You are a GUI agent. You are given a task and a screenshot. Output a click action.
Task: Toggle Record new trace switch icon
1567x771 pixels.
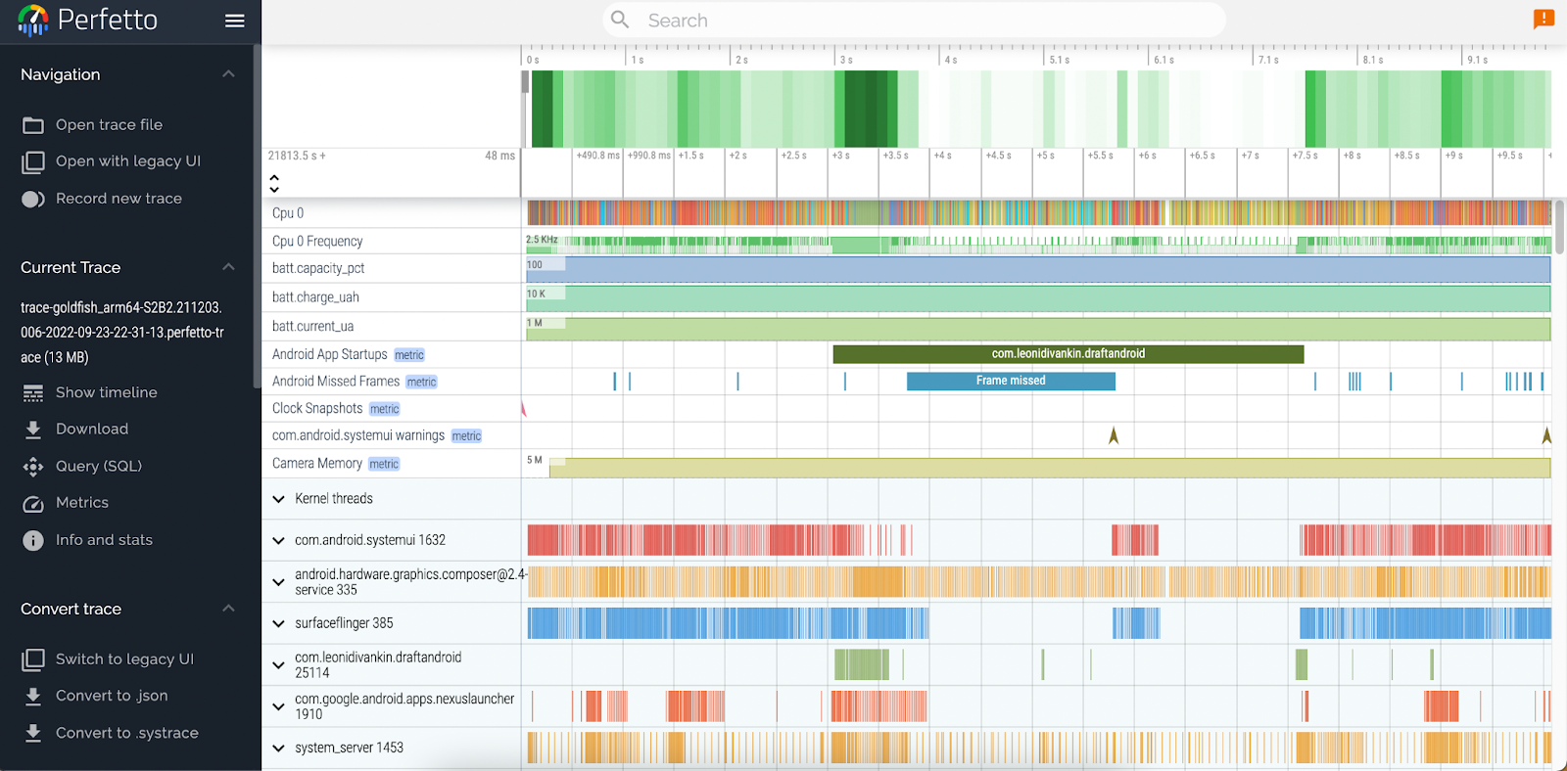pyautogui.click(x=33, y=199)
